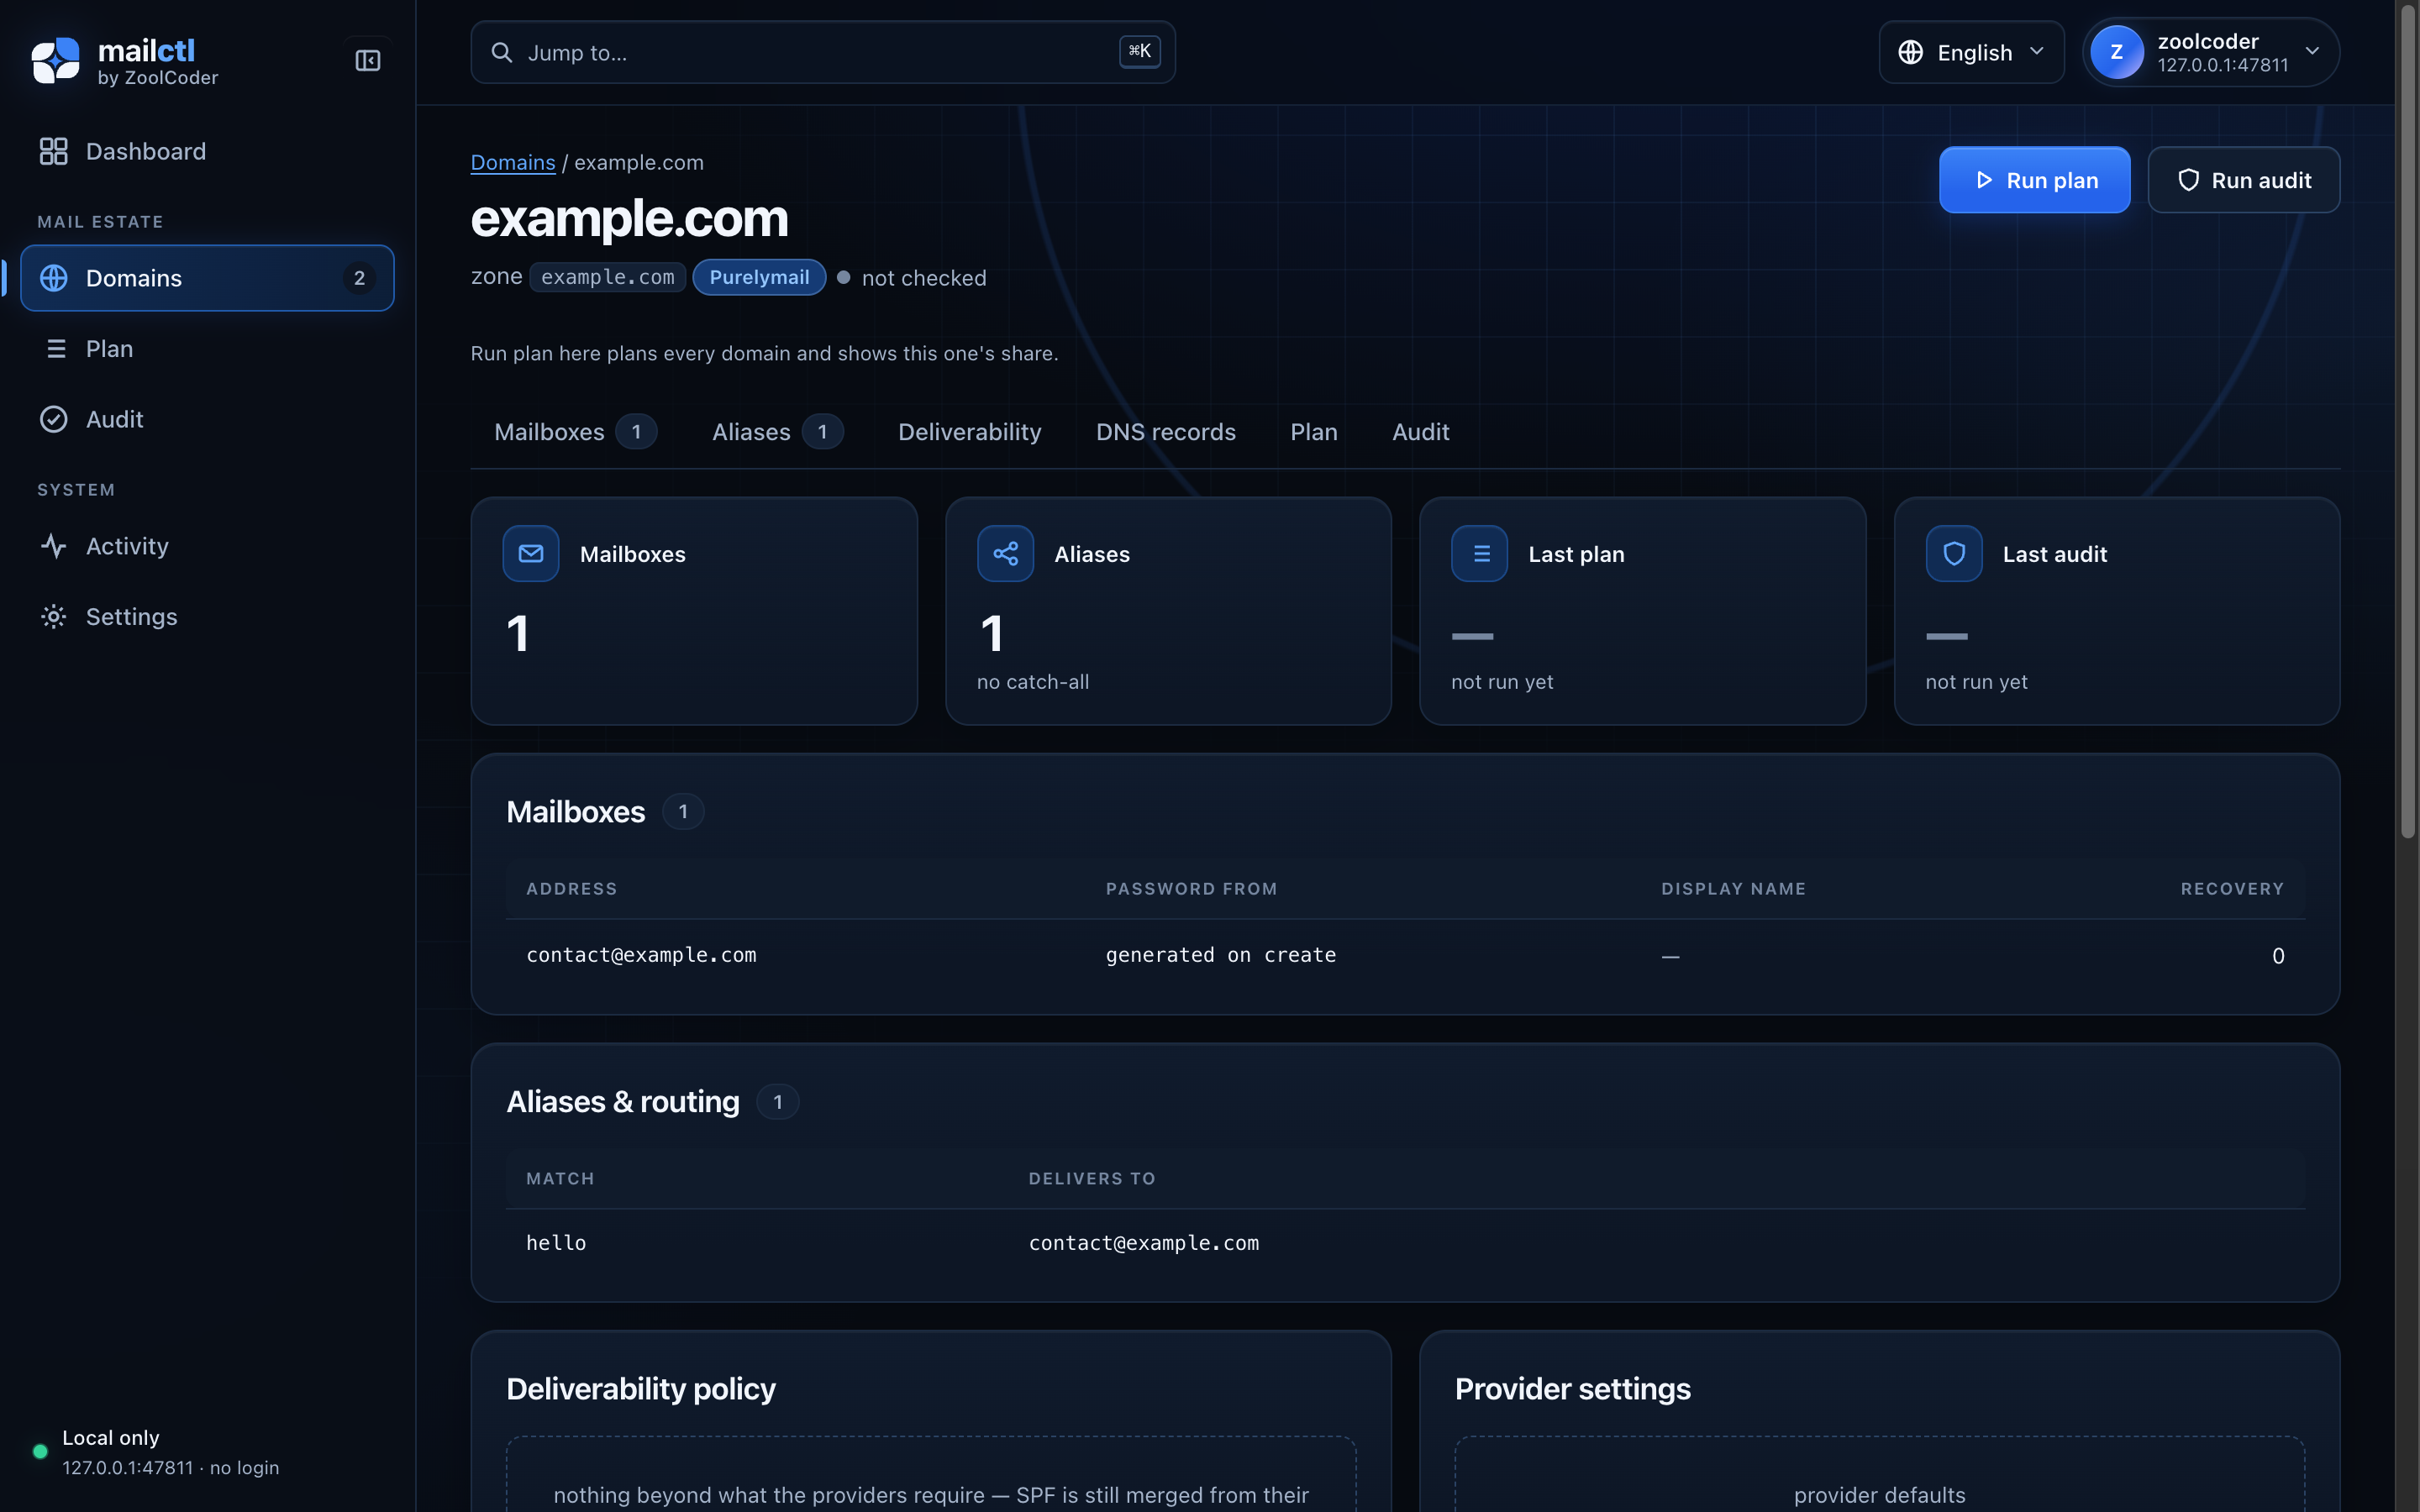Open Dashboard from the sidebar
2420x1512 pixels.
[x=207, y=151]
